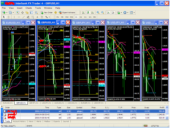Sort orders by Symbol column header

pos(77,108)
